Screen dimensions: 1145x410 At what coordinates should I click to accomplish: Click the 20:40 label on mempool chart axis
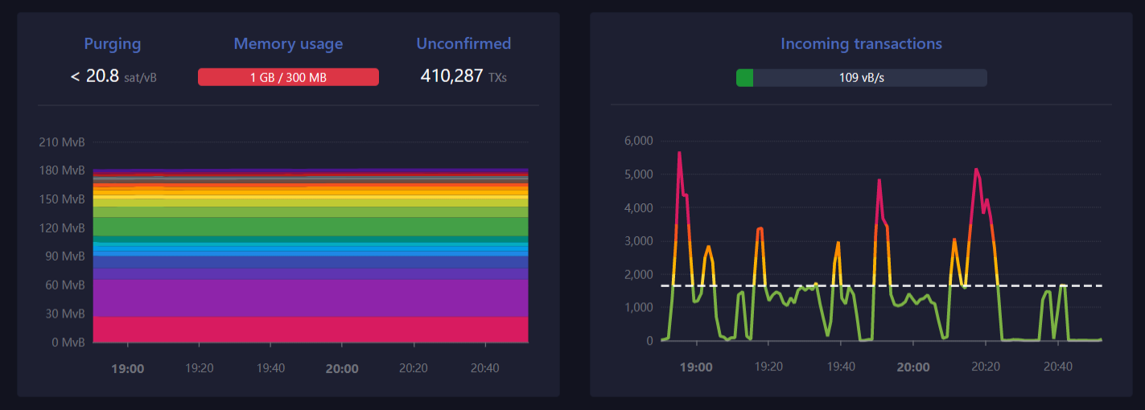(484, 368)
